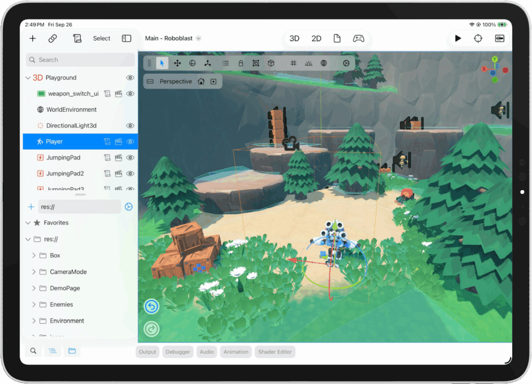Switch to the 2D workspace
The height and width of the screenshot is (384, 532).
pos(316,38)
